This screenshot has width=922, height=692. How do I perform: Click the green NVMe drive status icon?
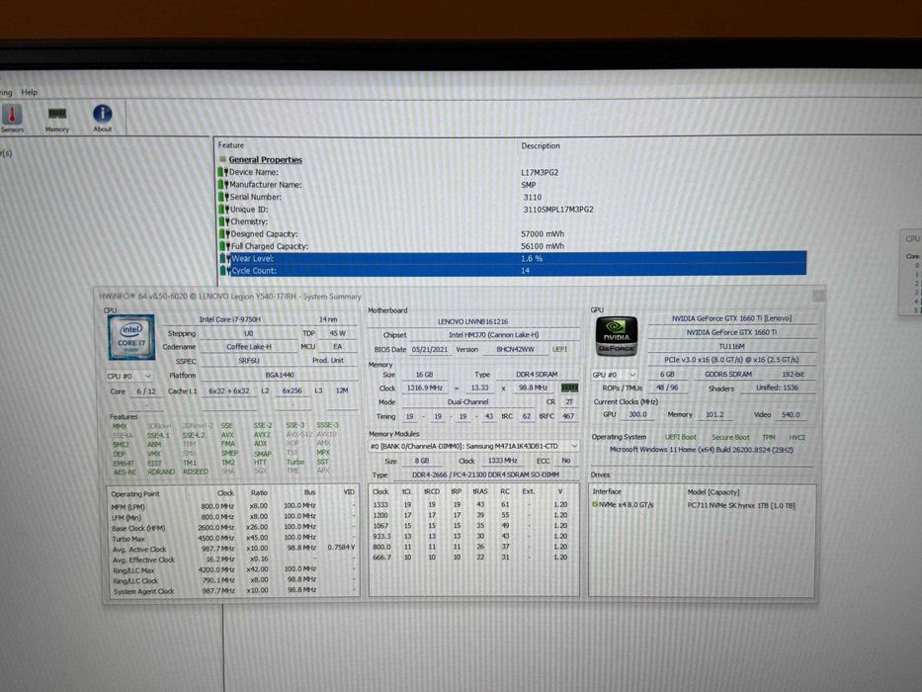(x=595, y=505)
